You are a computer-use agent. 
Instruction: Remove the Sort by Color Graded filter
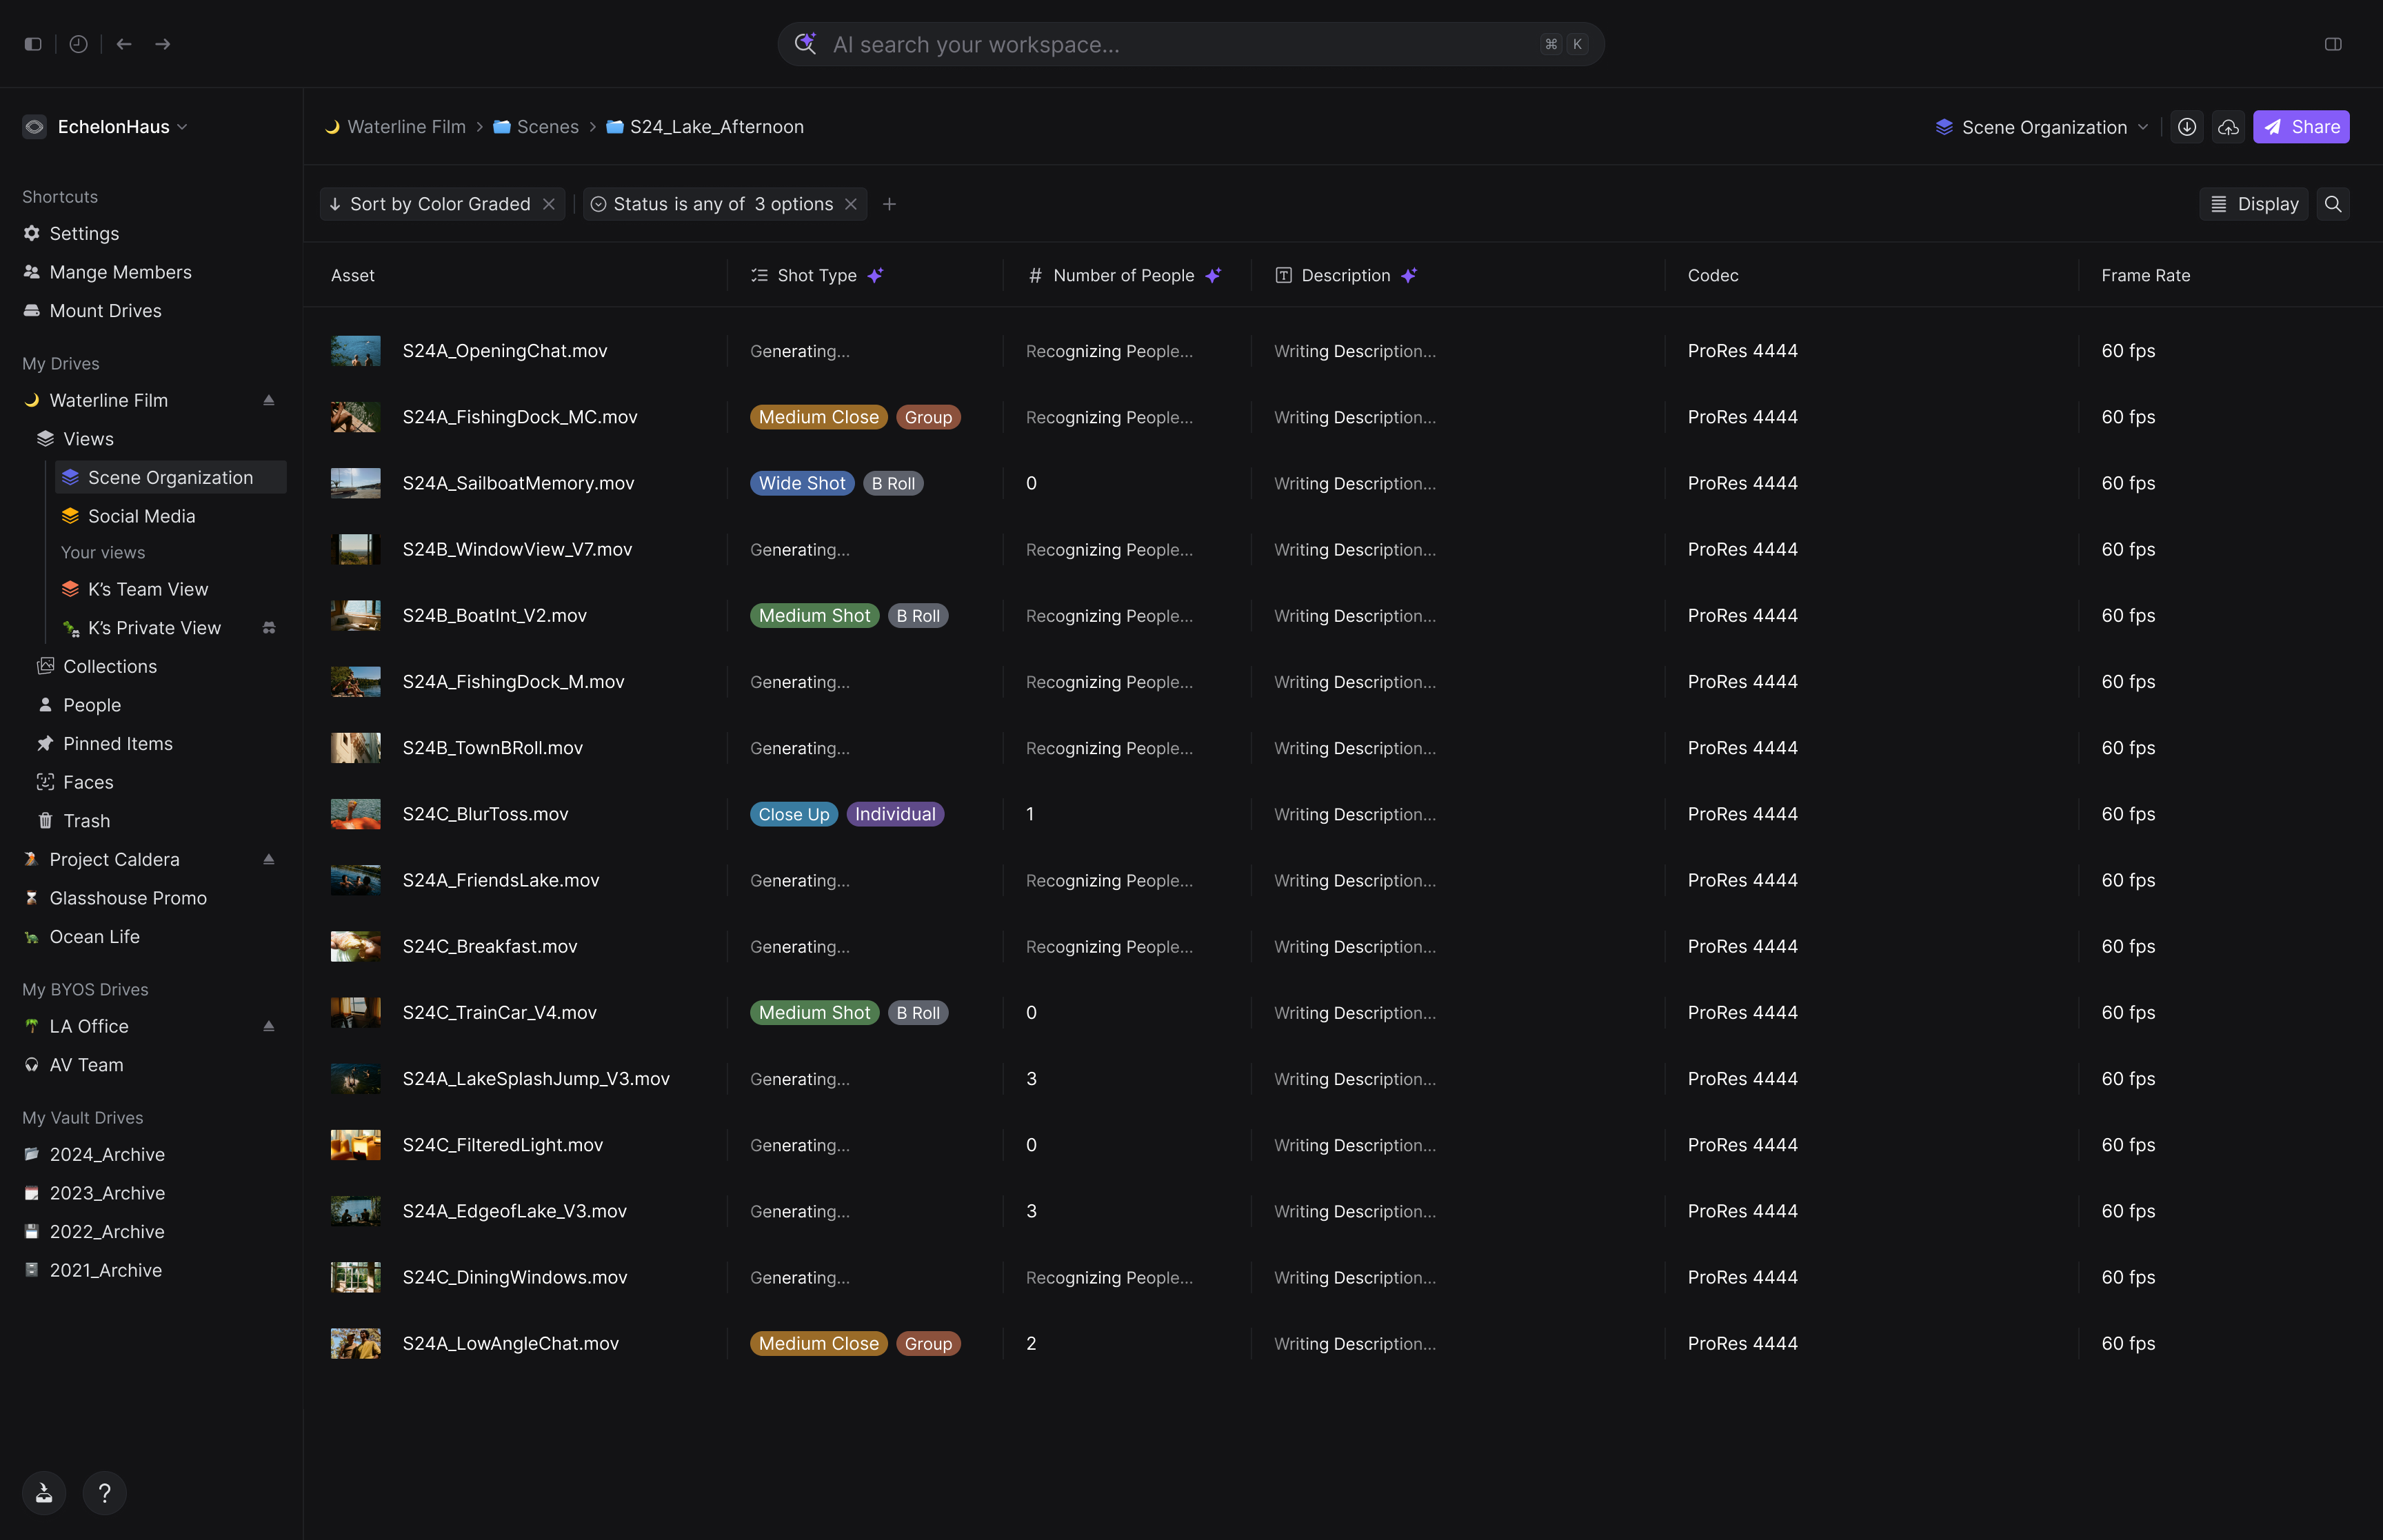click(549, 204)
